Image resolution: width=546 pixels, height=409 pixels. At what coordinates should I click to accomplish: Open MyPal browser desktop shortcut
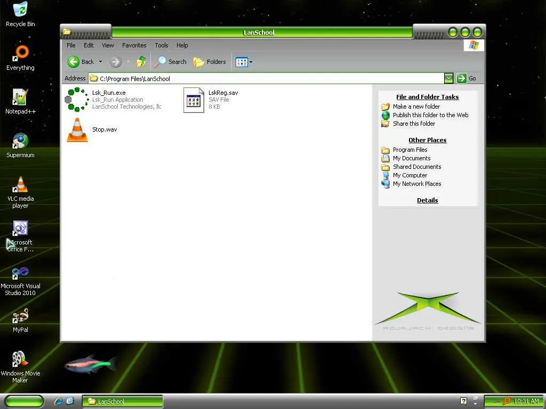coord(21,321)
